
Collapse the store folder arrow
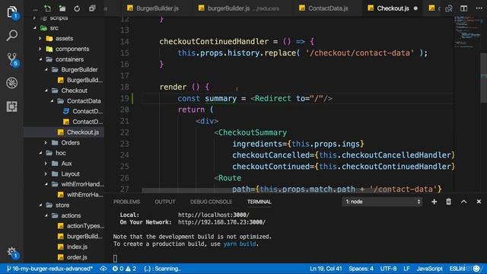click(40, 205)
